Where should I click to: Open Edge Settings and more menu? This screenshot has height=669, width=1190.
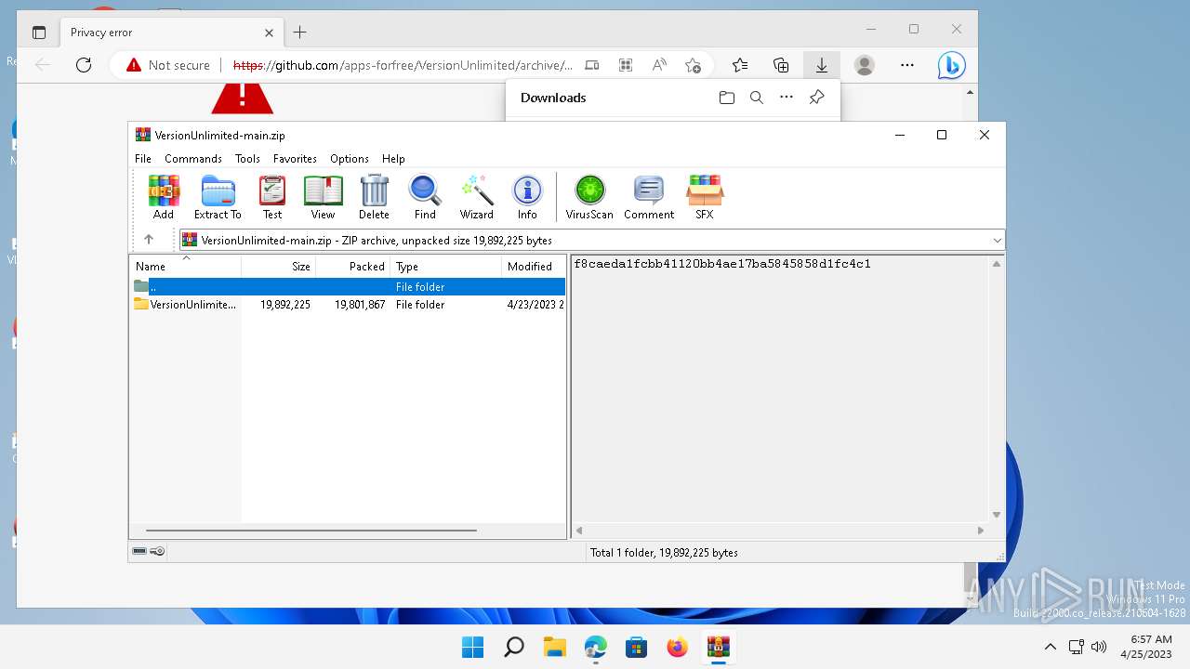[907, 65]
